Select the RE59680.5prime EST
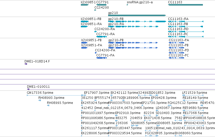Screen dimensions: 215x137 coord(193,110)
